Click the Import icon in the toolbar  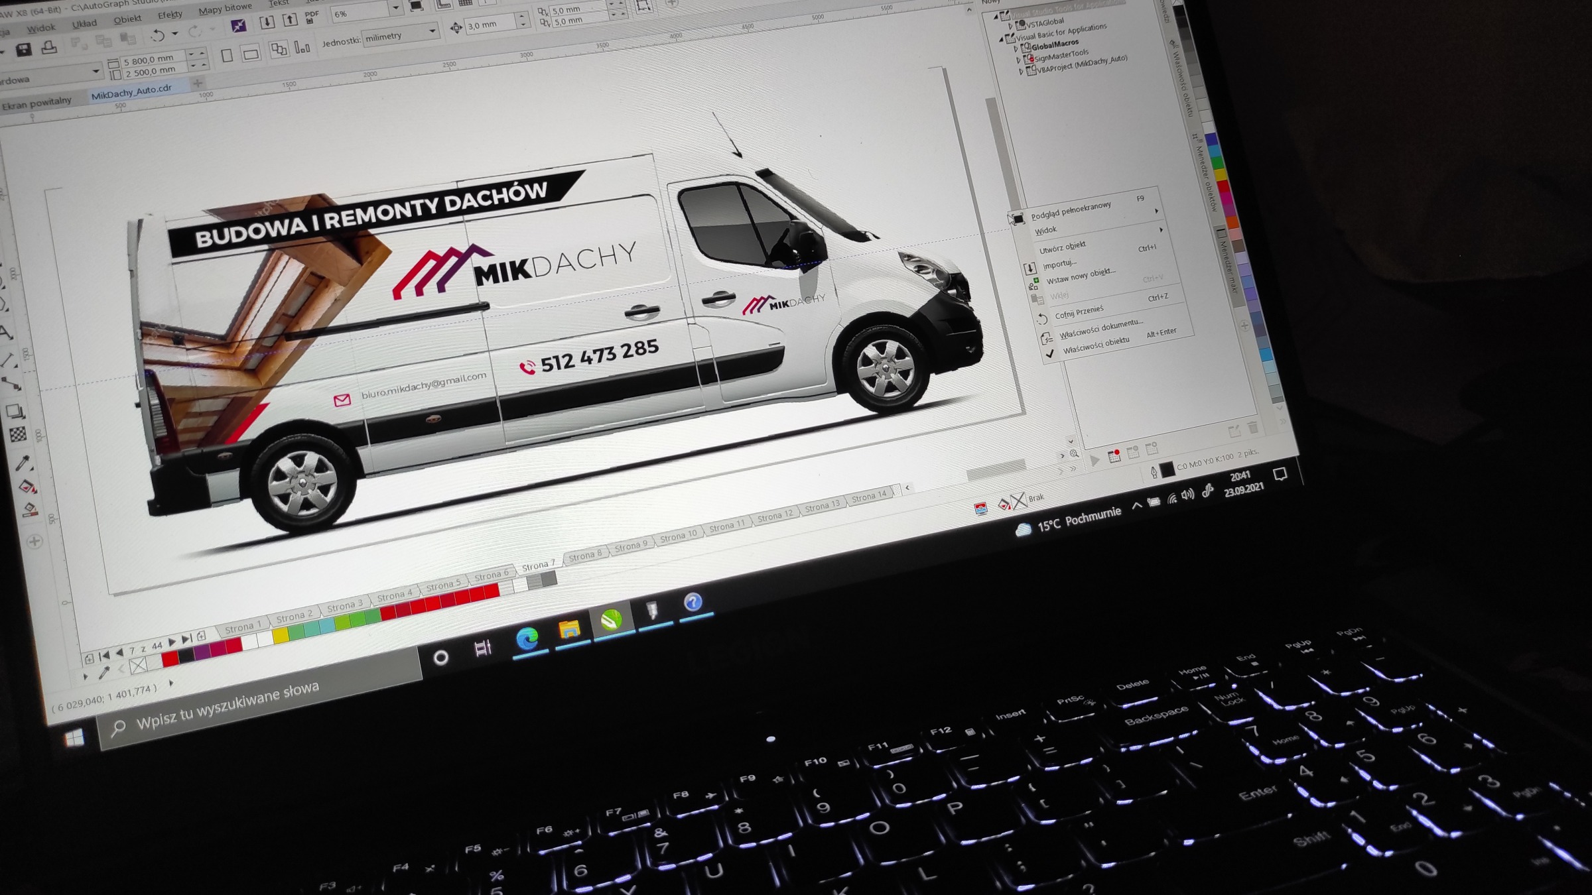point(267,23)
